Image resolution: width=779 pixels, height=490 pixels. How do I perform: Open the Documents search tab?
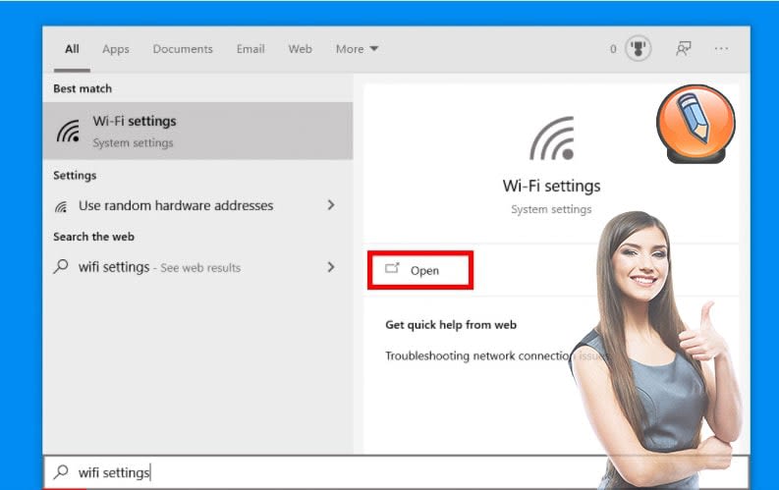[x=183, y=49]
